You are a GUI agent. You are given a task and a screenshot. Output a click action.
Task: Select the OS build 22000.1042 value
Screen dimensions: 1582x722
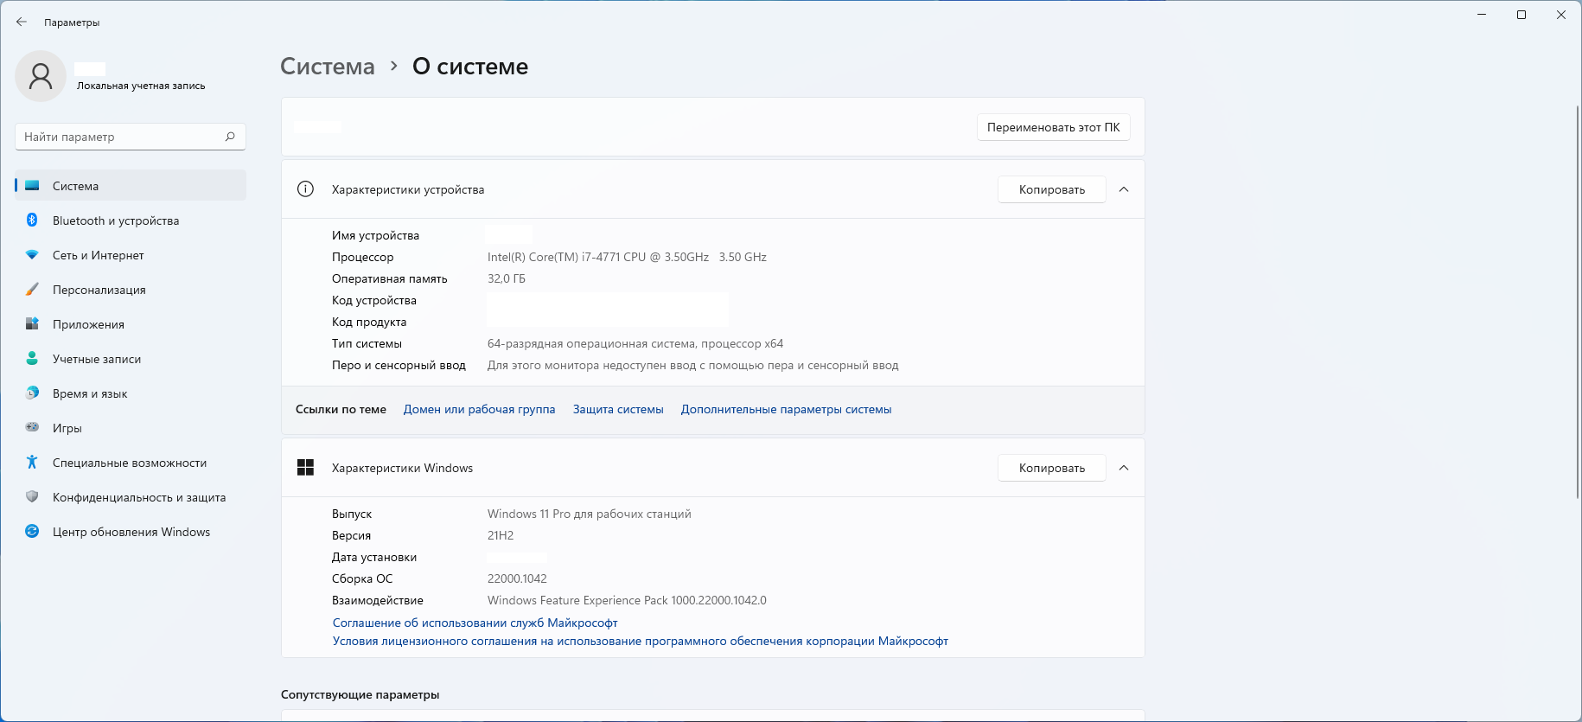[517, 578]
